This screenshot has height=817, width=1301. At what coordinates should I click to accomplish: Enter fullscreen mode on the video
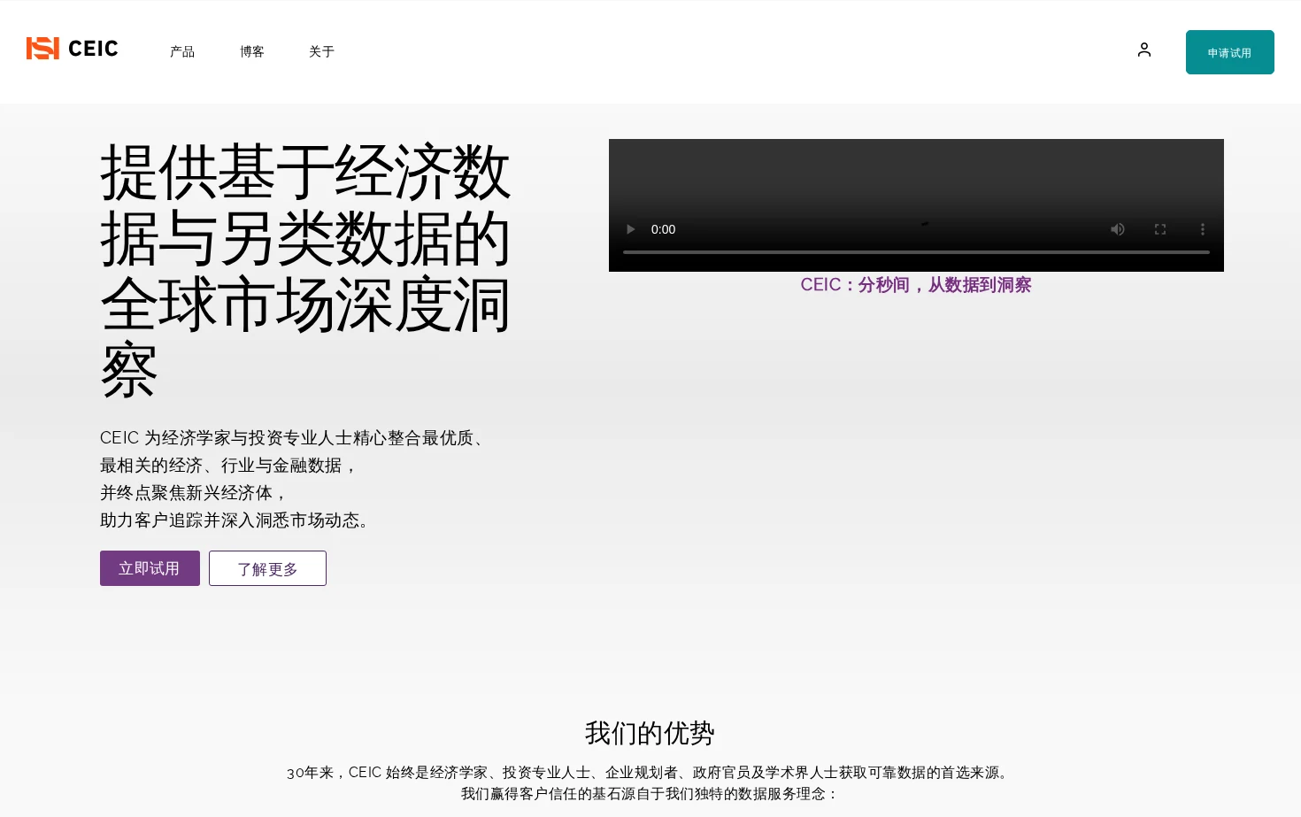(1160, 229)
